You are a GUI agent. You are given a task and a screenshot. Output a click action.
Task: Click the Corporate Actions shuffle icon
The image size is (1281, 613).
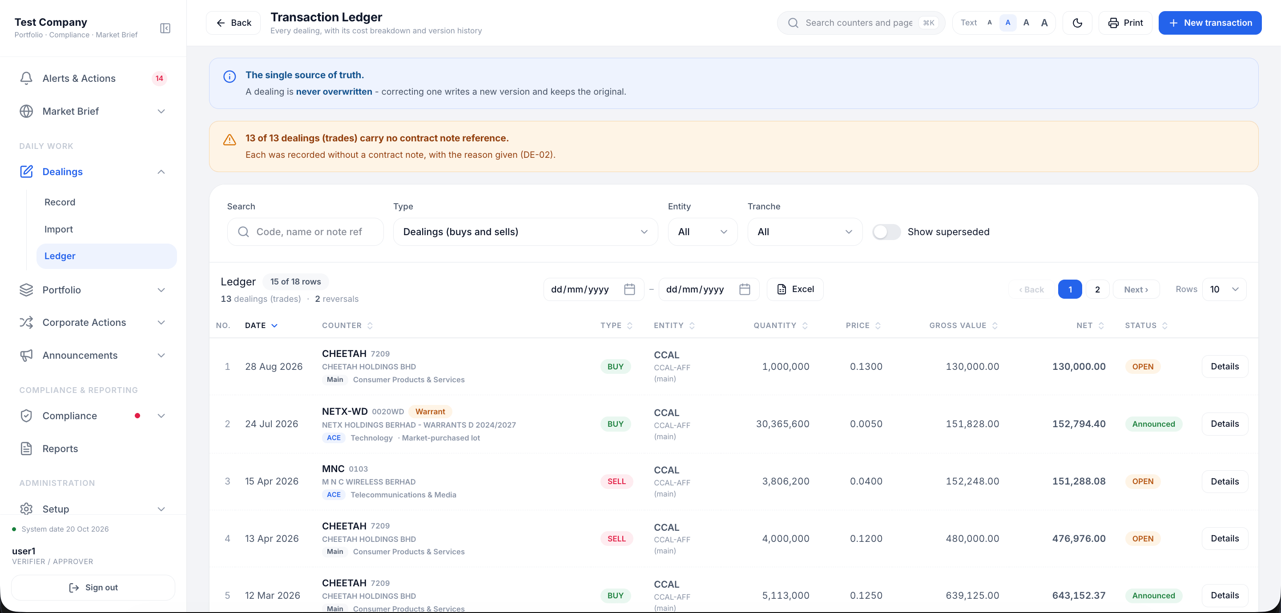tap(26, 322)
